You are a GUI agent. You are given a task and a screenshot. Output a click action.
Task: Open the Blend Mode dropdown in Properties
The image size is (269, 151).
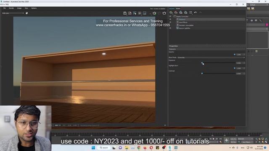(x=211, y=57)
